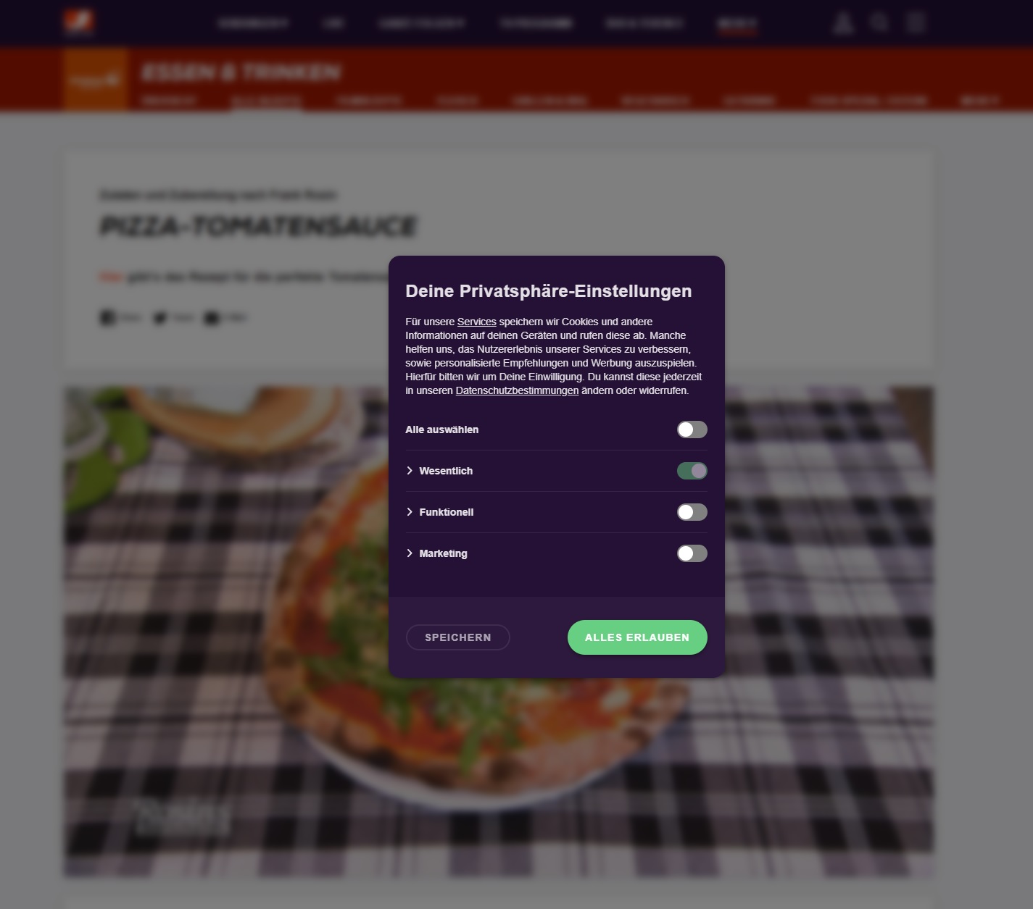This screenshot has height=909, width=1033.
Task: Enable the Marketing cookies switch
Action: tap(692, 553)
